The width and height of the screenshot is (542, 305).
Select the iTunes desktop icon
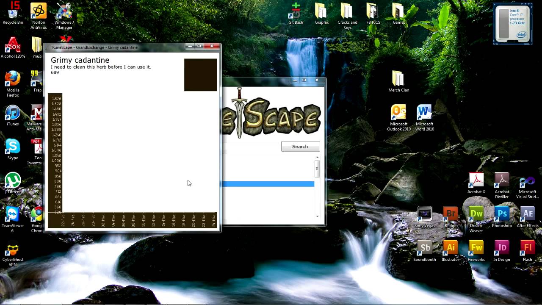tap(13, 115)
